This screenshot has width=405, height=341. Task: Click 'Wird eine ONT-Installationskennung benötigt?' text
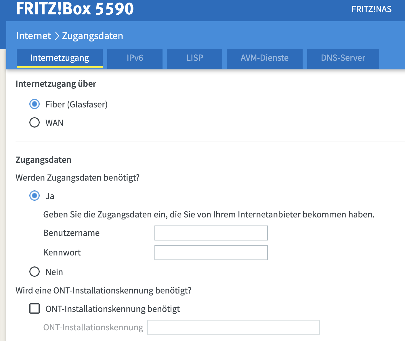pyautogui.click(x=104, y=290)
